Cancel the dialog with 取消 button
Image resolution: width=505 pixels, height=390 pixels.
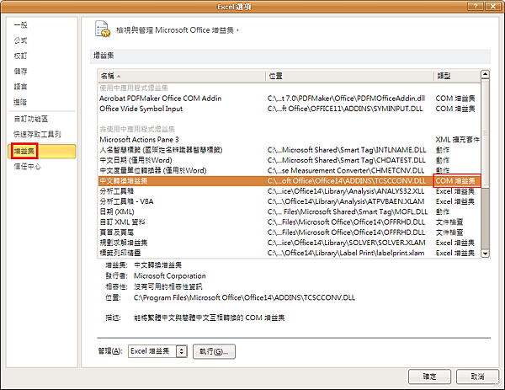click(x=477, y=377)
